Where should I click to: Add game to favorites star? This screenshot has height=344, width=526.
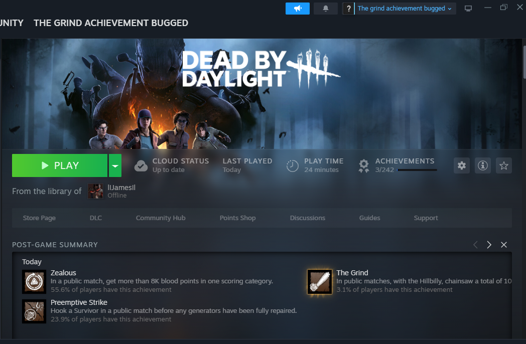(503, 165)
